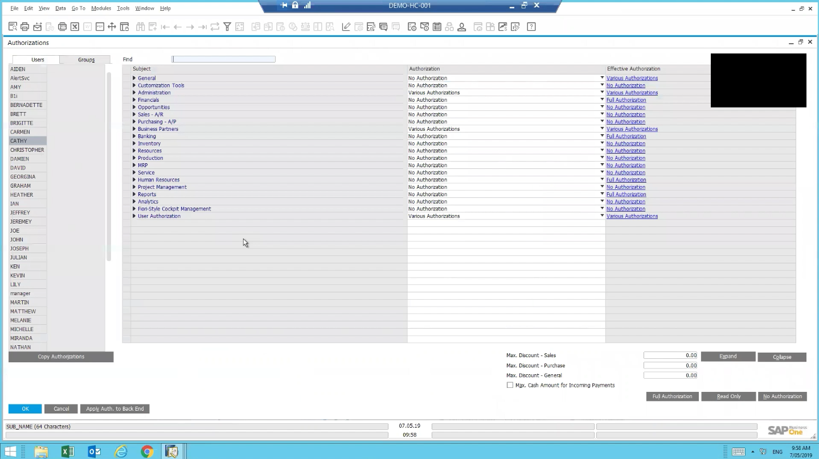Select user manager in the users list
Image resolution: width=819 pixels, height=459 pixels.
click(x=27, y=293)
